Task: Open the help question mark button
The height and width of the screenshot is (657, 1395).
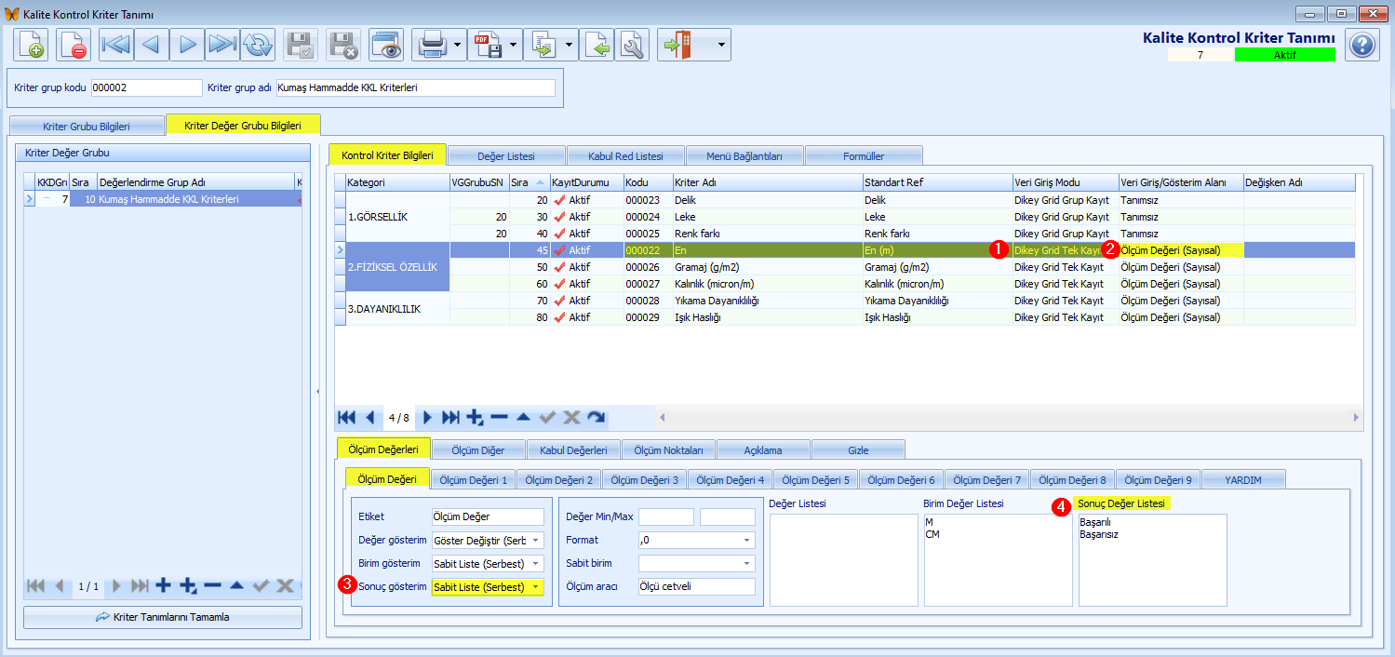Action: pyautogui.click(x=1362, y=45)
